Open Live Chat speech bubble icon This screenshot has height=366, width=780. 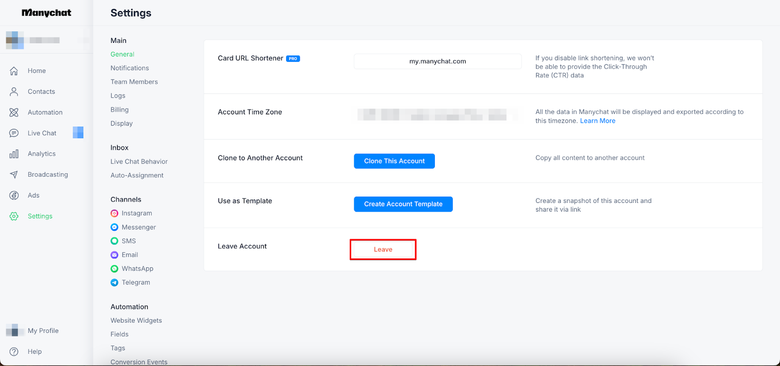[14, 133]
